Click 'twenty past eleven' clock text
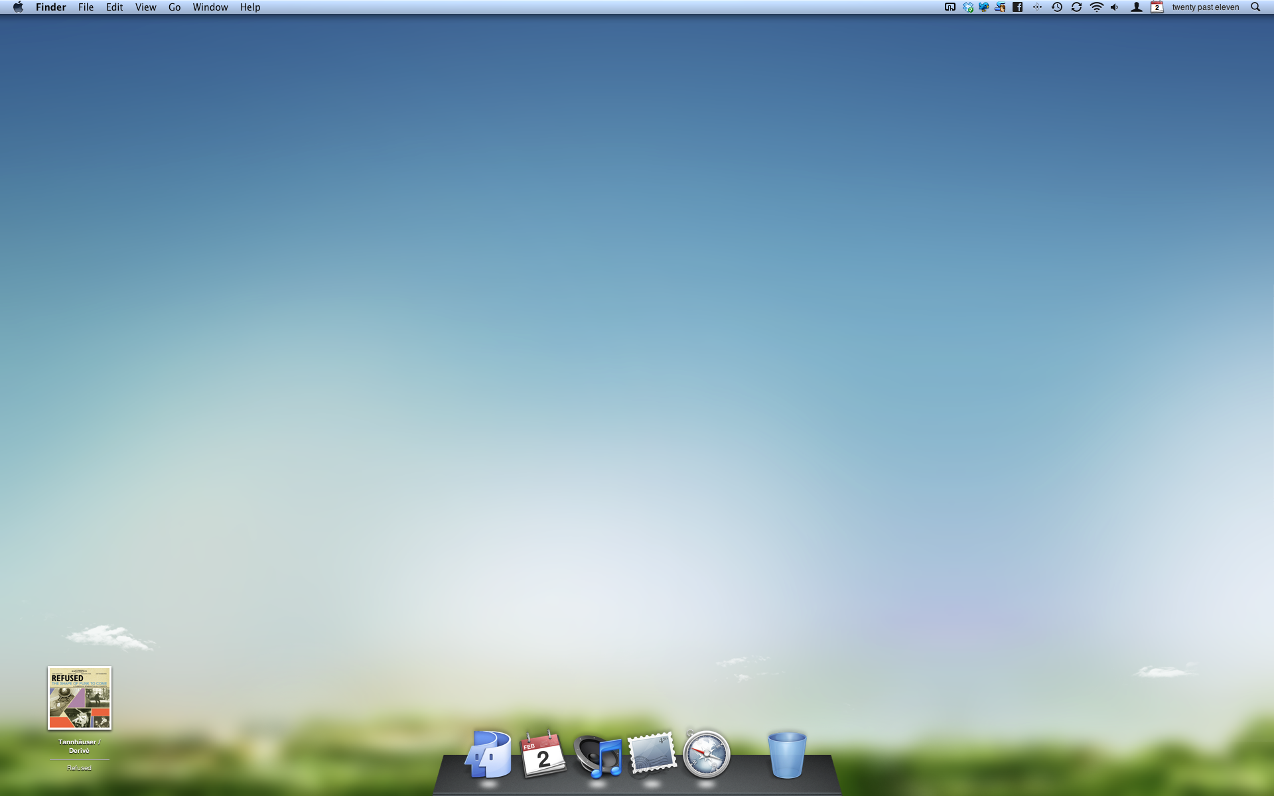The image size is (1274, 796). (1205, 7)
